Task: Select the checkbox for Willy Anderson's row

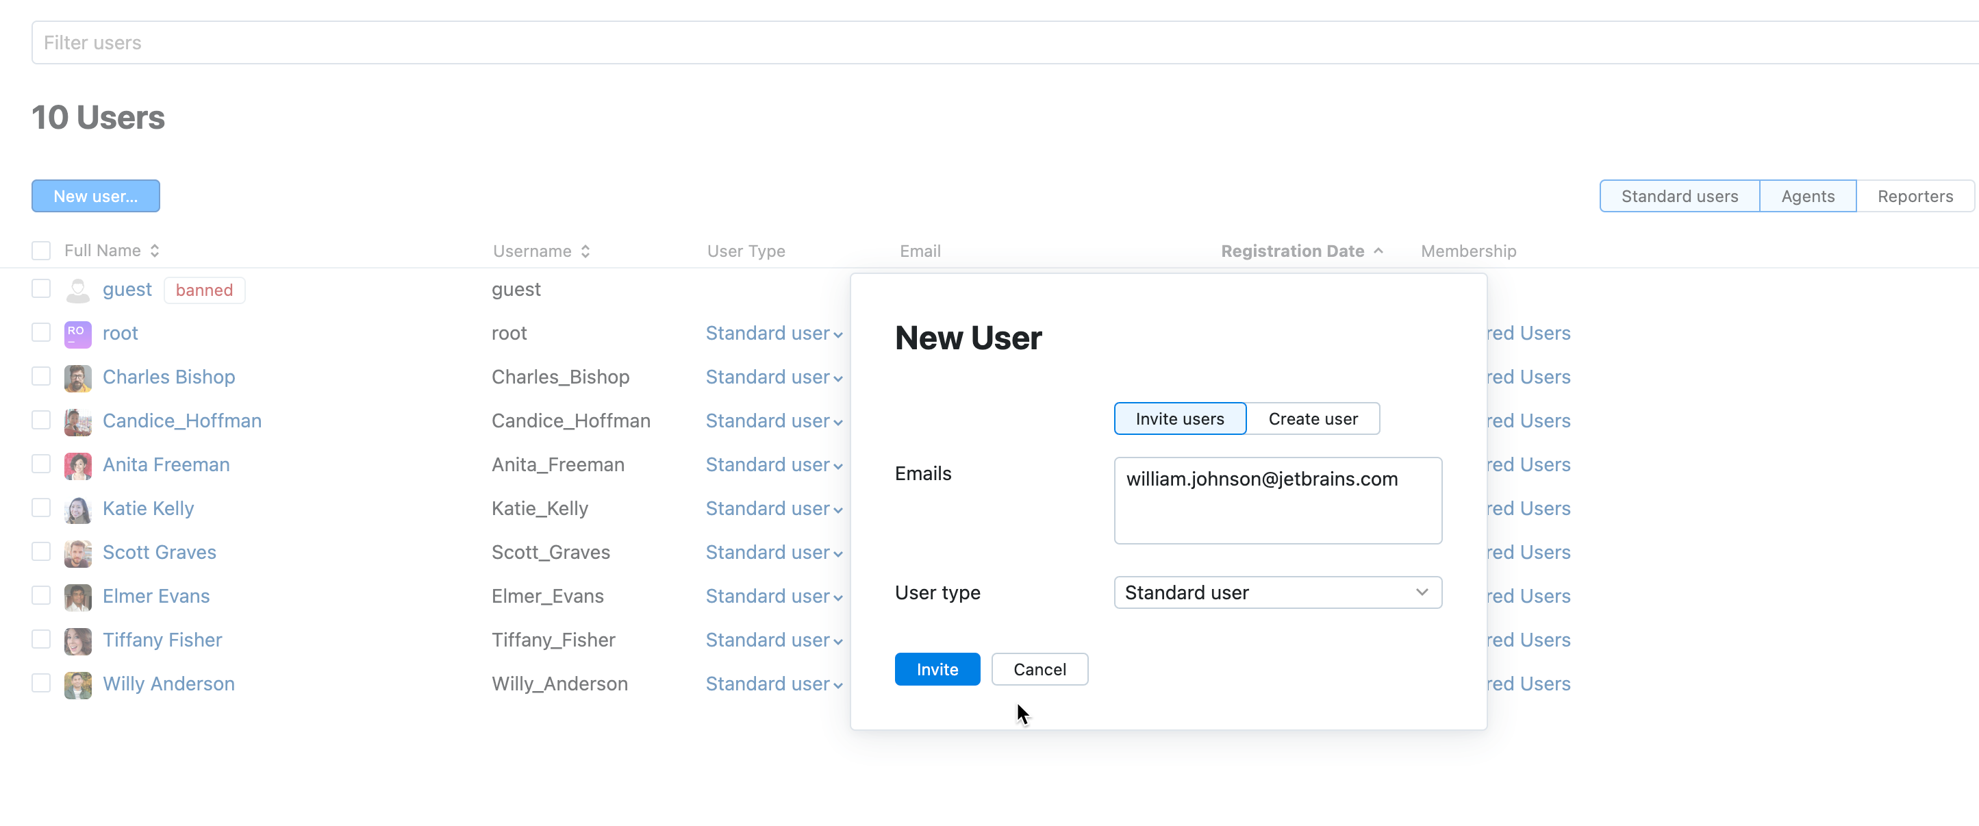Action: [x=40, y=682]
